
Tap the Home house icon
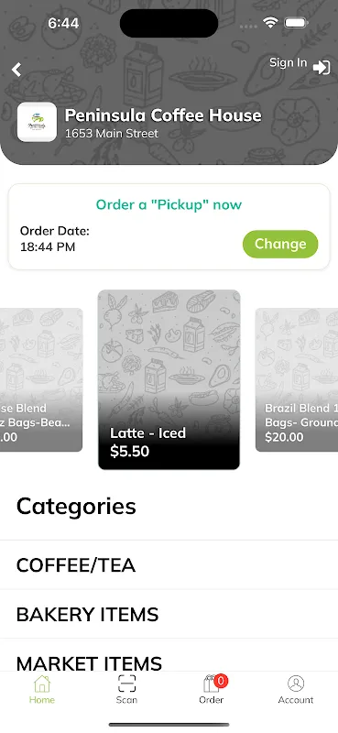[41, 684]
